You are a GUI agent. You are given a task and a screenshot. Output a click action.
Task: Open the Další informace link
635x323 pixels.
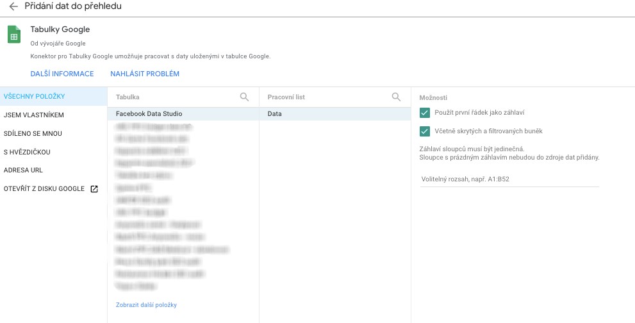62,74
